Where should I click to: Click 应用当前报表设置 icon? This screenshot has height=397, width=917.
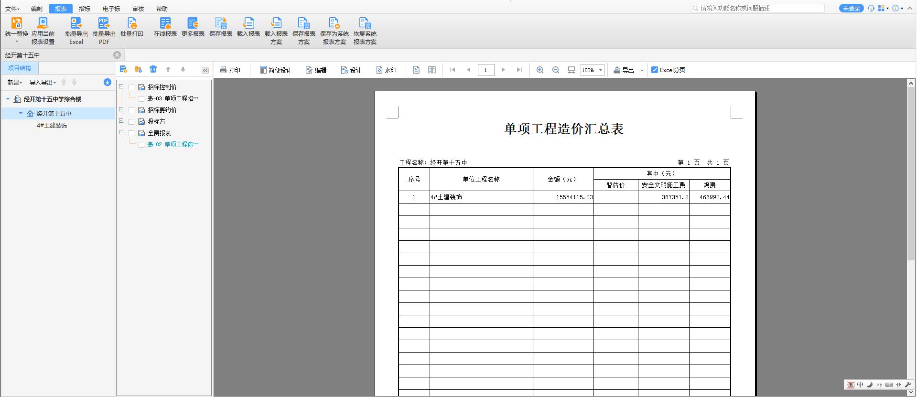click(43, 23)
